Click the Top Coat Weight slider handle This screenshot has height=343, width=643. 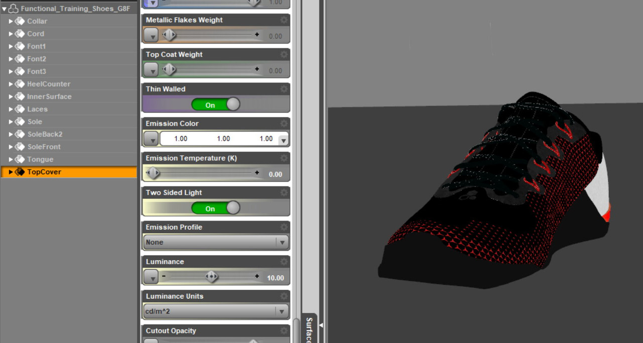[x=169, y=70]
